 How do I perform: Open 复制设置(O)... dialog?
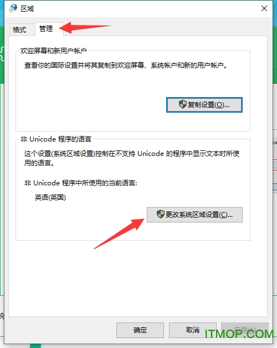[204, 105]
